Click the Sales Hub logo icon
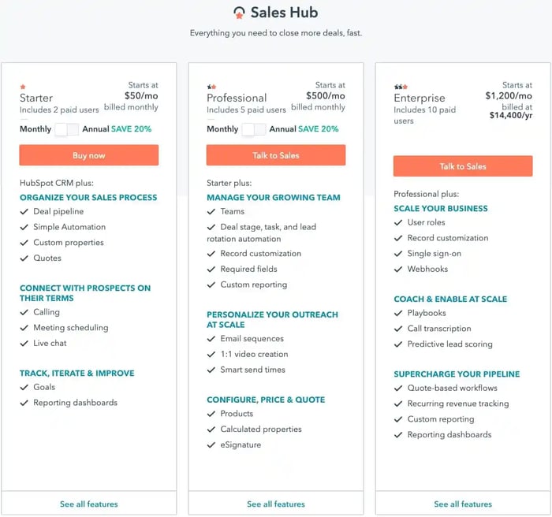The image size is (552, 517). click(239, 13)
